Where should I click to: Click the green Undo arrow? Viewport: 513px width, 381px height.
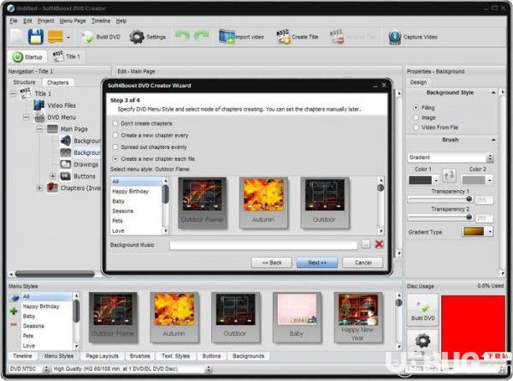click(182, 36)
